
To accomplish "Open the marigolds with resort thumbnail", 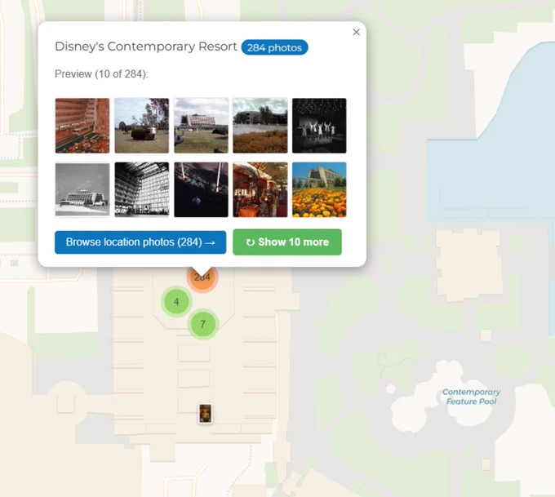I will pos(319,189).
